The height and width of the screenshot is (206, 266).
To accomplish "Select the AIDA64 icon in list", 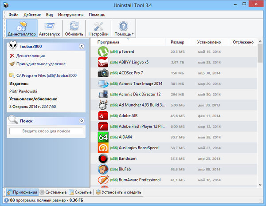I will [x=103, y=137].
